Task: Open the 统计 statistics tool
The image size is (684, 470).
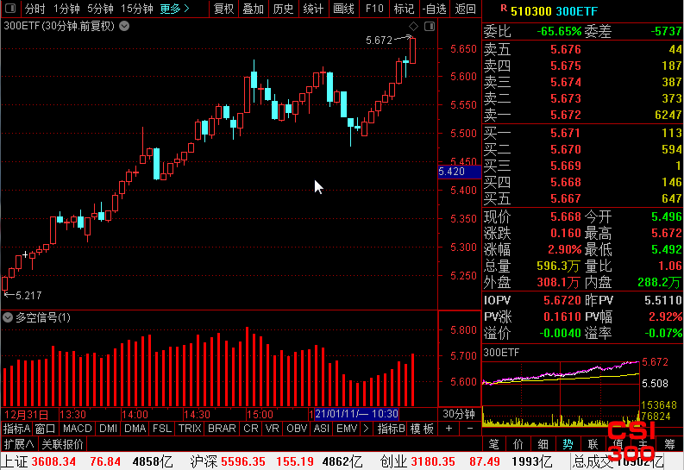Action: click(x=313, y=9)
